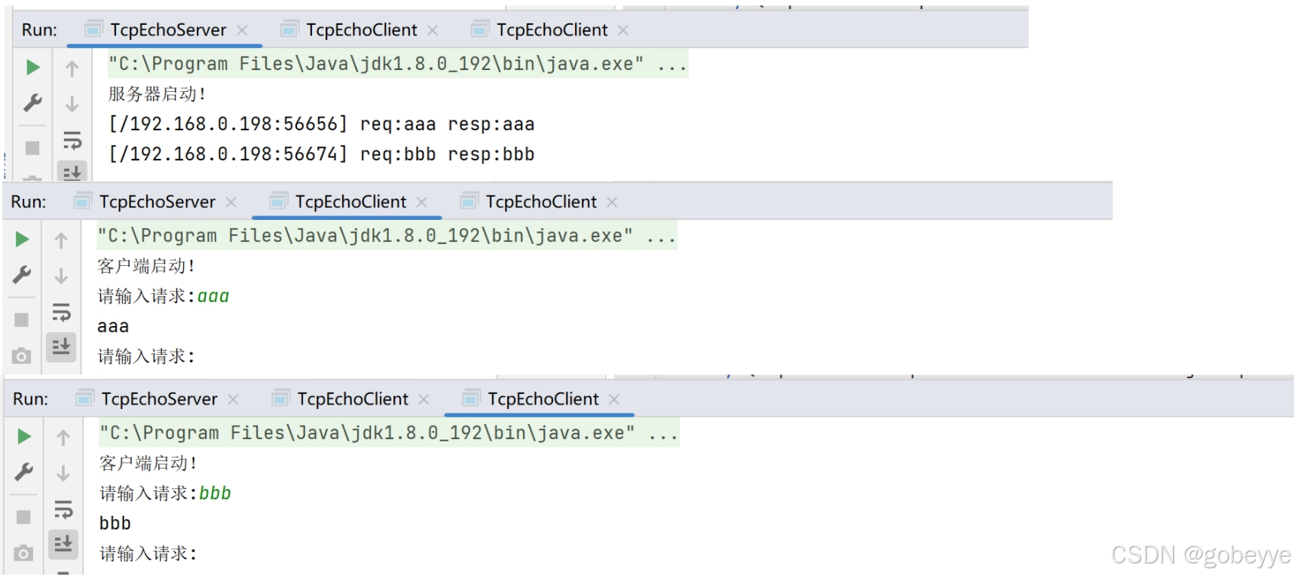Open wrench settings in bottom Run panel
The width and height of the screenshot is (1294, 577).
[24, 472]
